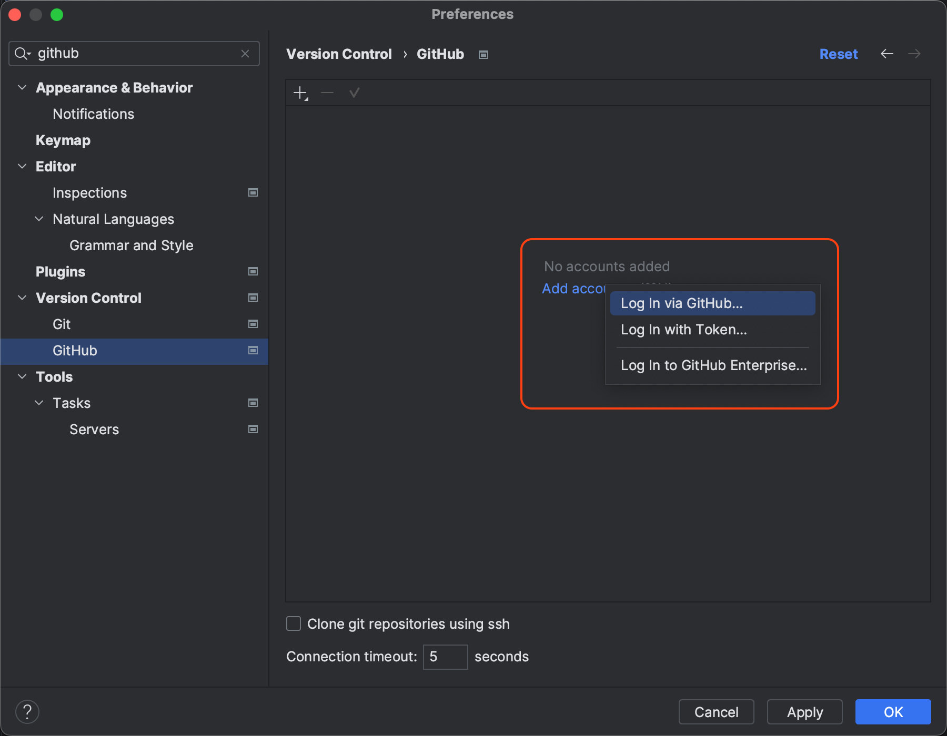947x736 pixels.
Task: Choose Log In via GitHub...
Action: (712, 303)
